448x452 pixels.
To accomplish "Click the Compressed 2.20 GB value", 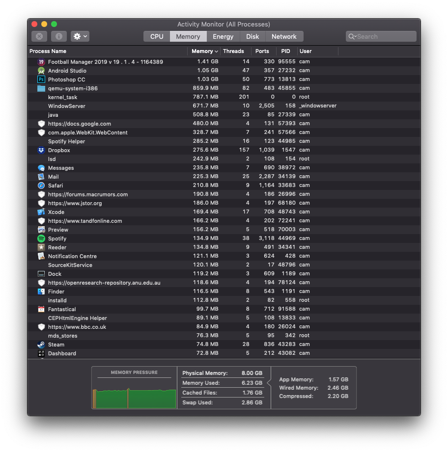I will [338, 397].
